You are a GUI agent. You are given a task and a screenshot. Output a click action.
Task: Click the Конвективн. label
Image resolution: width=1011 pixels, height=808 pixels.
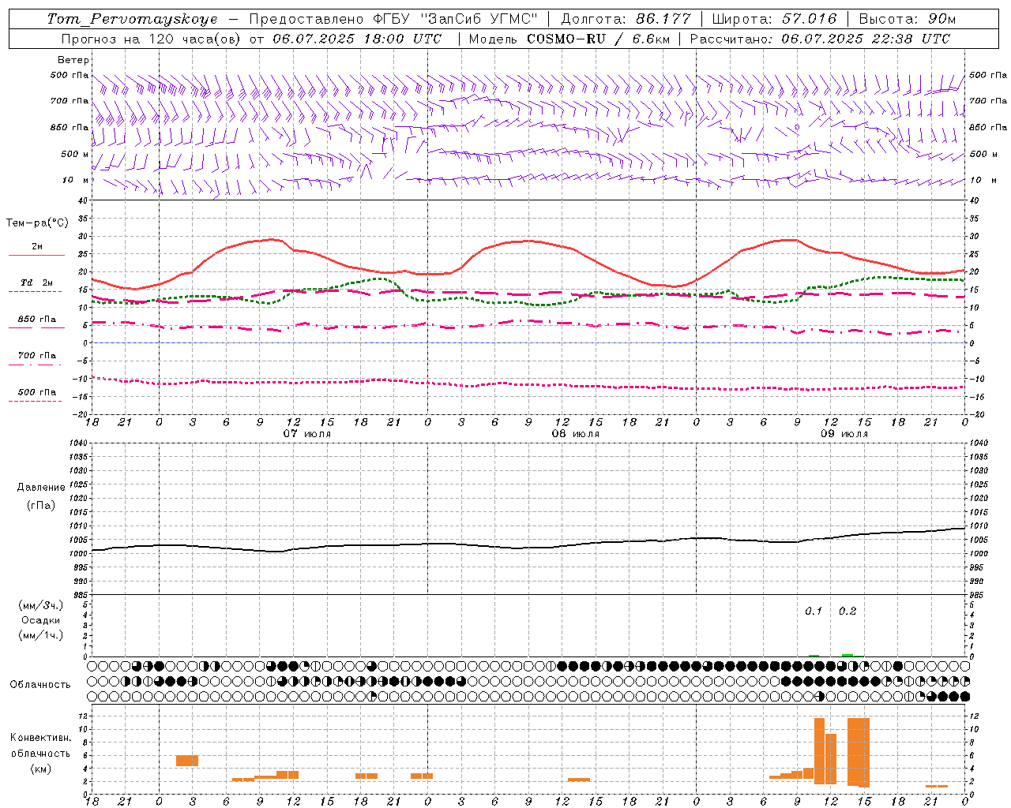tap(40, 738)
